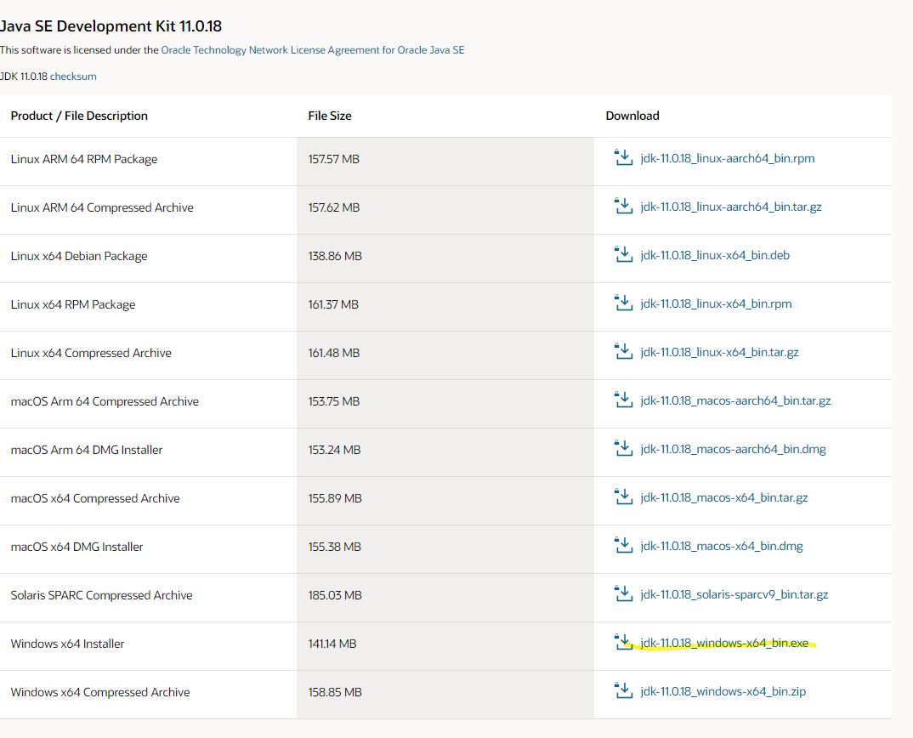Screen dimensions: 913x738
Task: Download jdk-11.0.18_windows-x64_bin.exe file link
Action: pyautogui.click(x=724, y=644)
